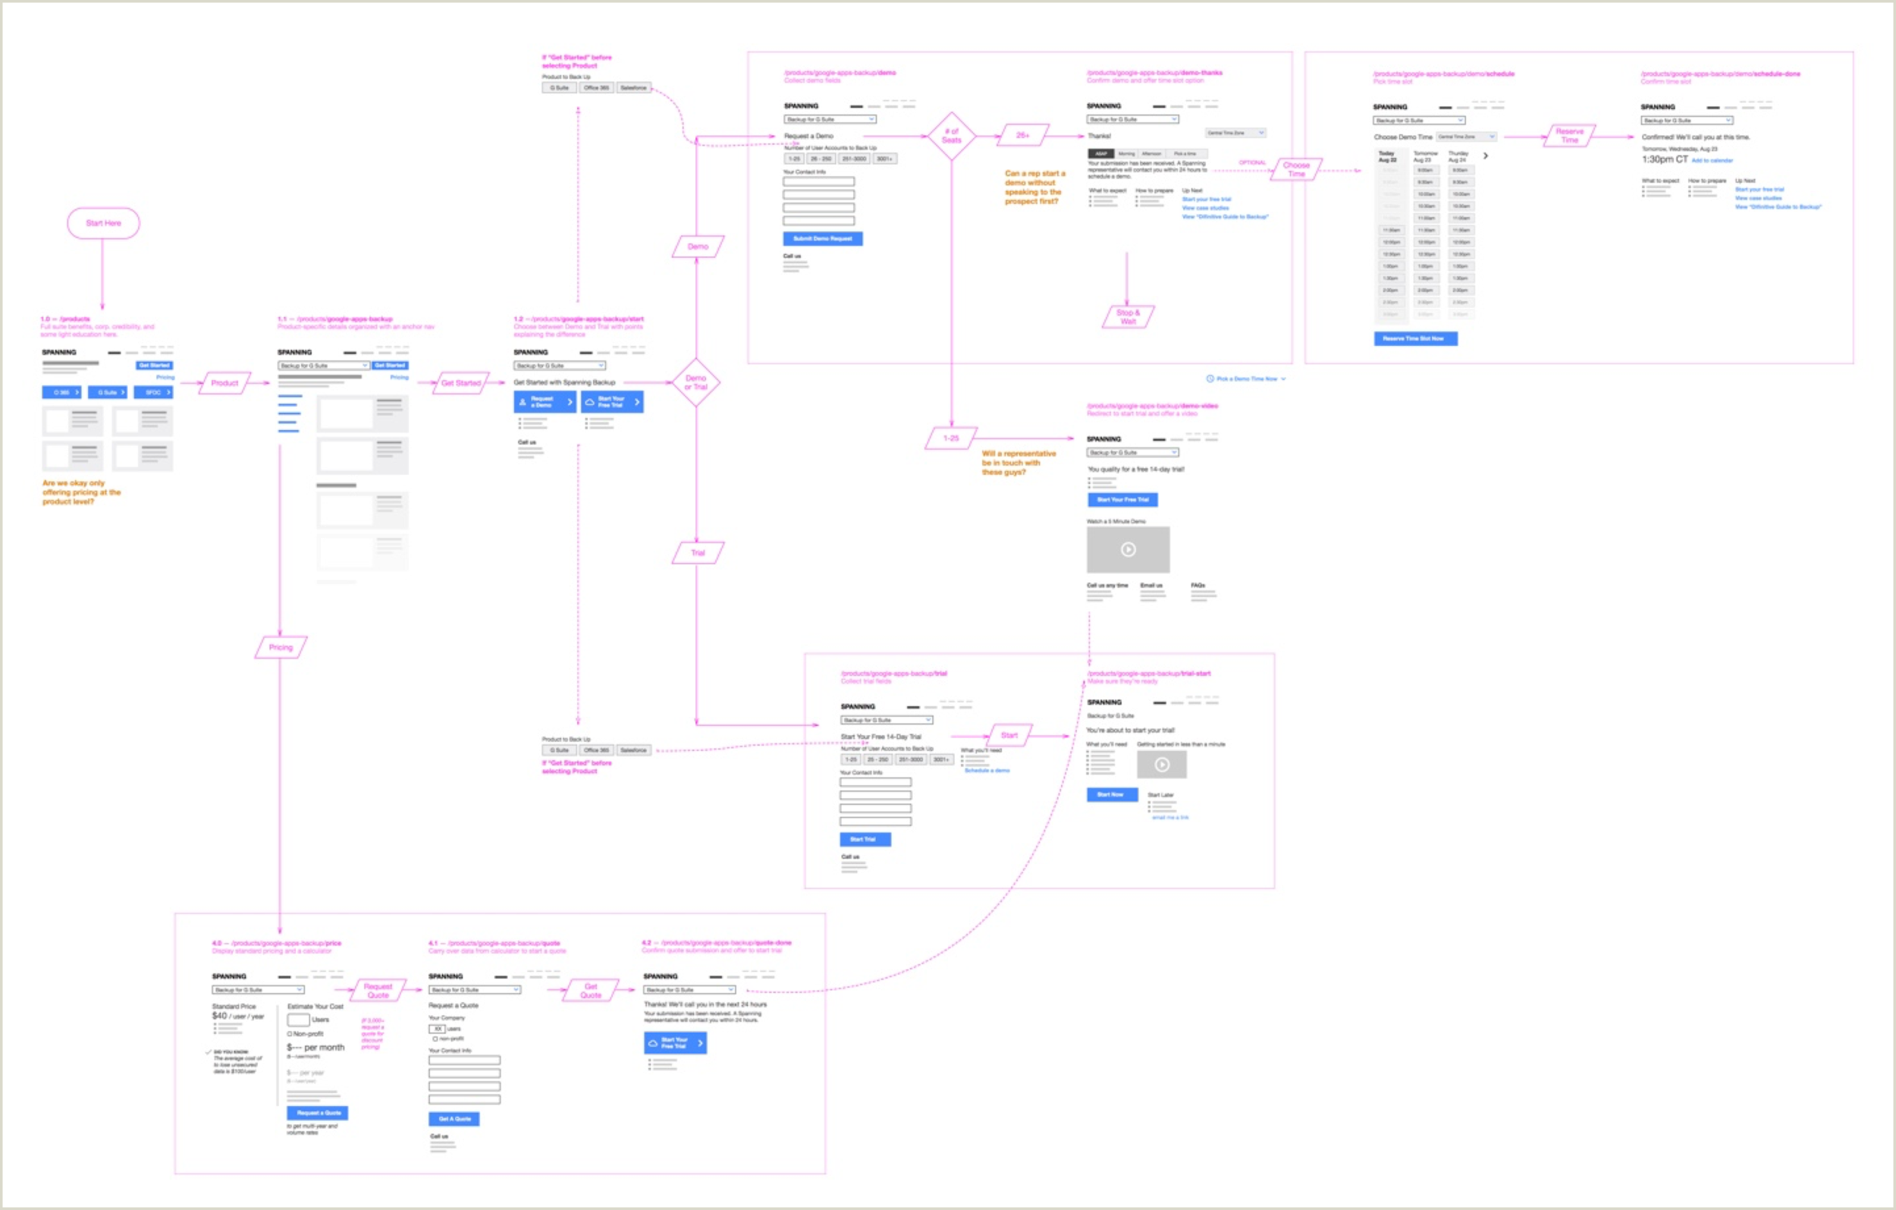Image resolution: width=1896 pixels, height=1210 pixels.
Task: Click the Submit Demo Request button
Action: pyautogui.click(x=823, y=239)
